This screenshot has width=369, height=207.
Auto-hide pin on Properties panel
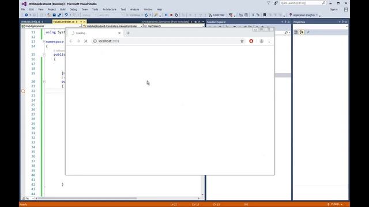[x=342, y=22]
